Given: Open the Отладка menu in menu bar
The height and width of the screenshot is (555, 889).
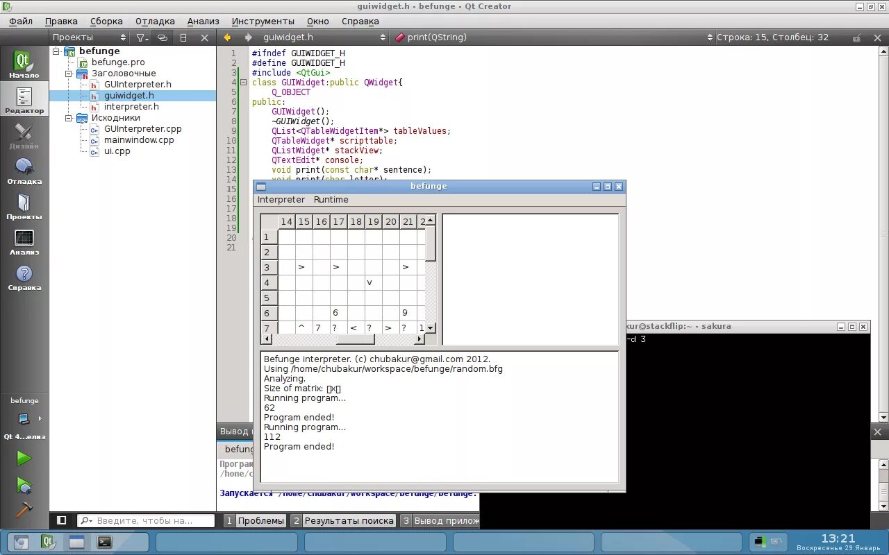Looking at the screenshot, I should [x=155, y=22].
